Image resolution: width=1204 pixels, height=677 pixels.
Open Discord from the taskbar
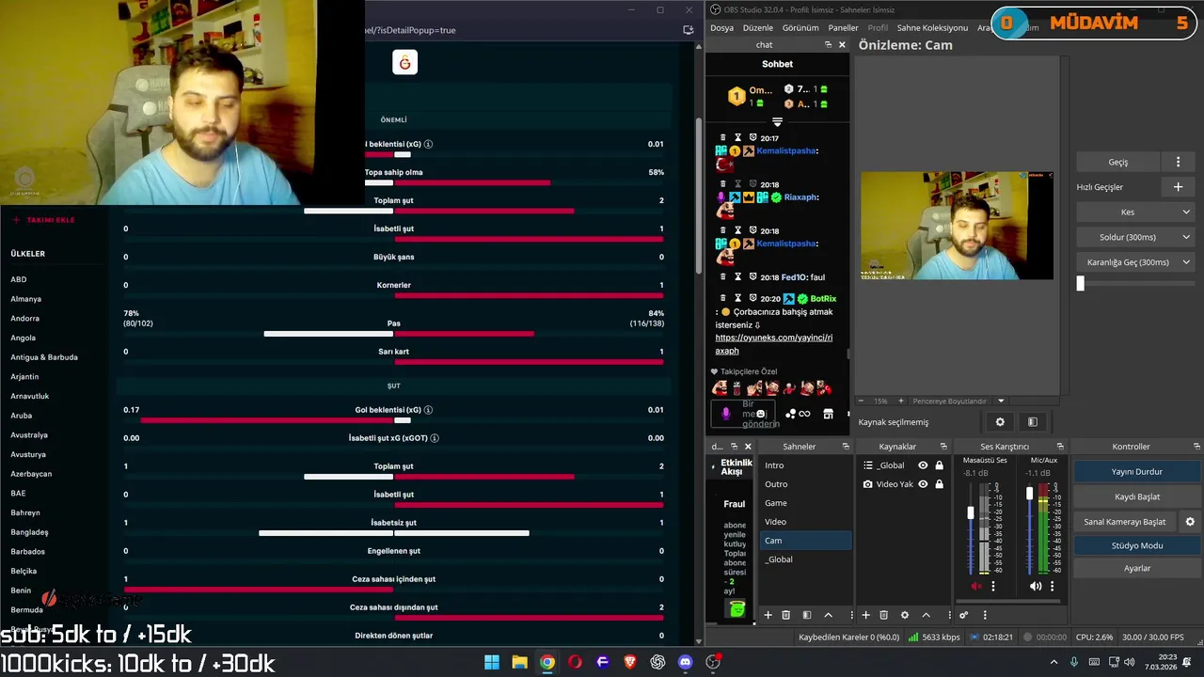click(685, 662)
